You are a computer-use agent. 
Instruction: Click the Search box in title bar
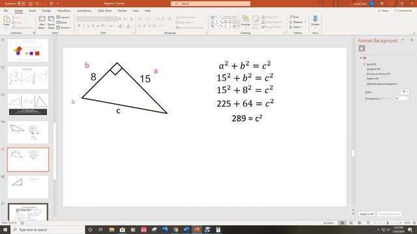coord(210,3)
